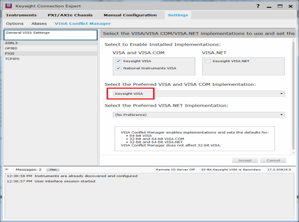Select the GPIB0 interface row
299x222 pixels.
click(x=51, y=48)
